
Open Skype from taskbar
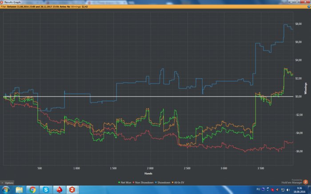(46, 190)
